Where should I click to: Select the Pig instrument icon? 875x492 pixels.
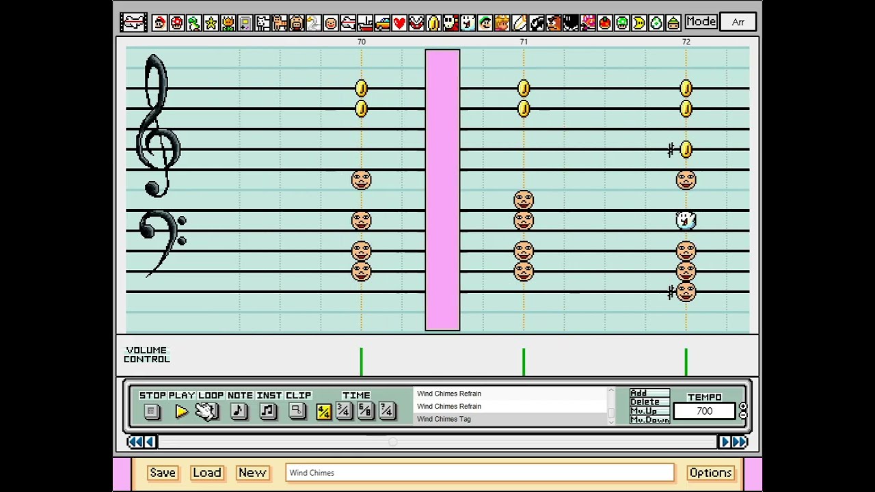(x=297, y=23)
